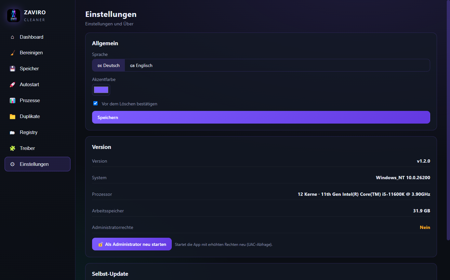Click the "Administratorrechte" row label
The width and height of the screenshot is (450, 280).
pyautogui.click(x=112, y=227)
